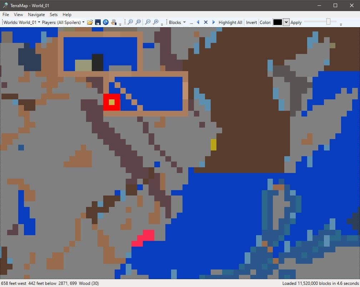The width and height of the screenshot is (360, 287).
Task: Go to the previous highlighted block with the left arrow
Action: click(x=198, y=22)
